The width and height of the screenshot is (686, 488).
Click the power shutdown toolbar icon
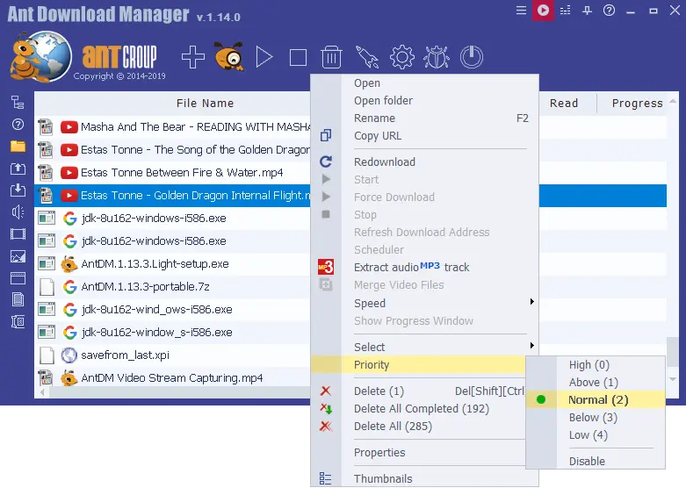click(472, 57)
